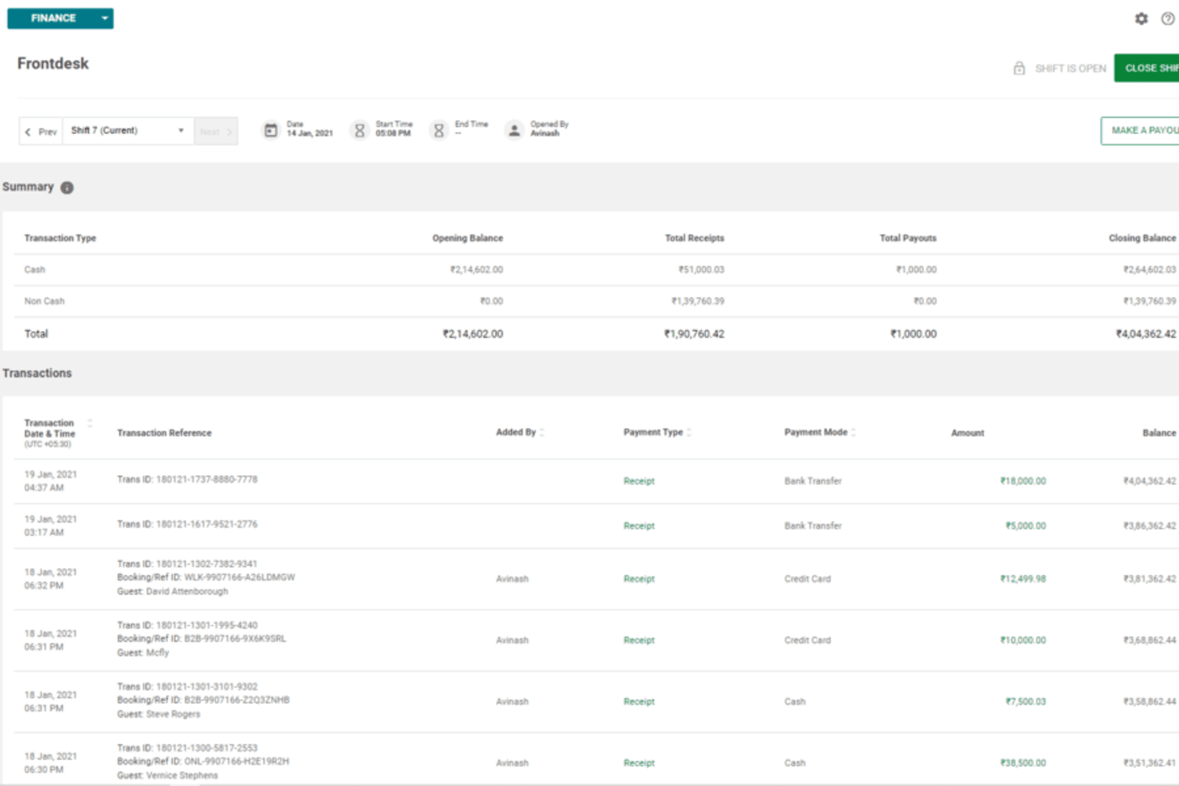Click the shift lock icon
1179x786 pixels.
pos(1019,69)
